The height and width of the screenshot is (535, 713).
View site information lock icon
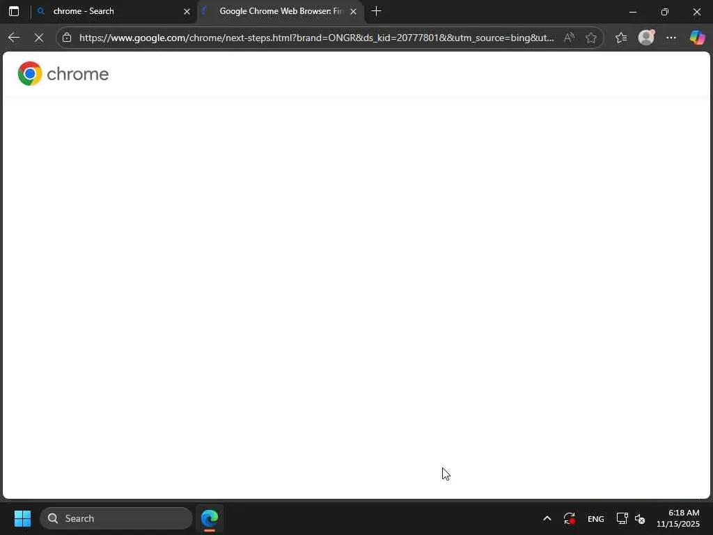tap(67, 38)
